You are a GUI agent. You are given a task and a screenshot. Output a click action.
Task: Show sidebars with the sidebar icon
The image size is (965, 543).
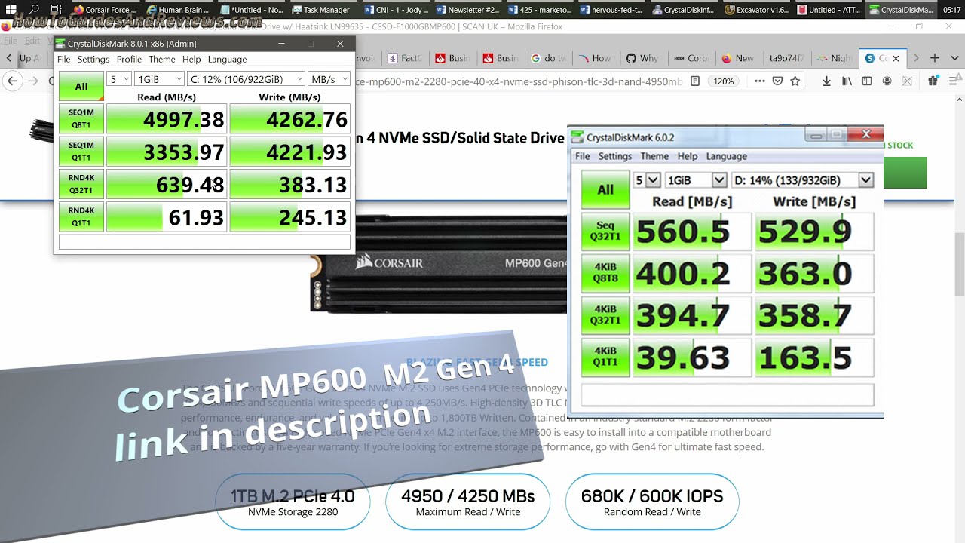(867, 81)
